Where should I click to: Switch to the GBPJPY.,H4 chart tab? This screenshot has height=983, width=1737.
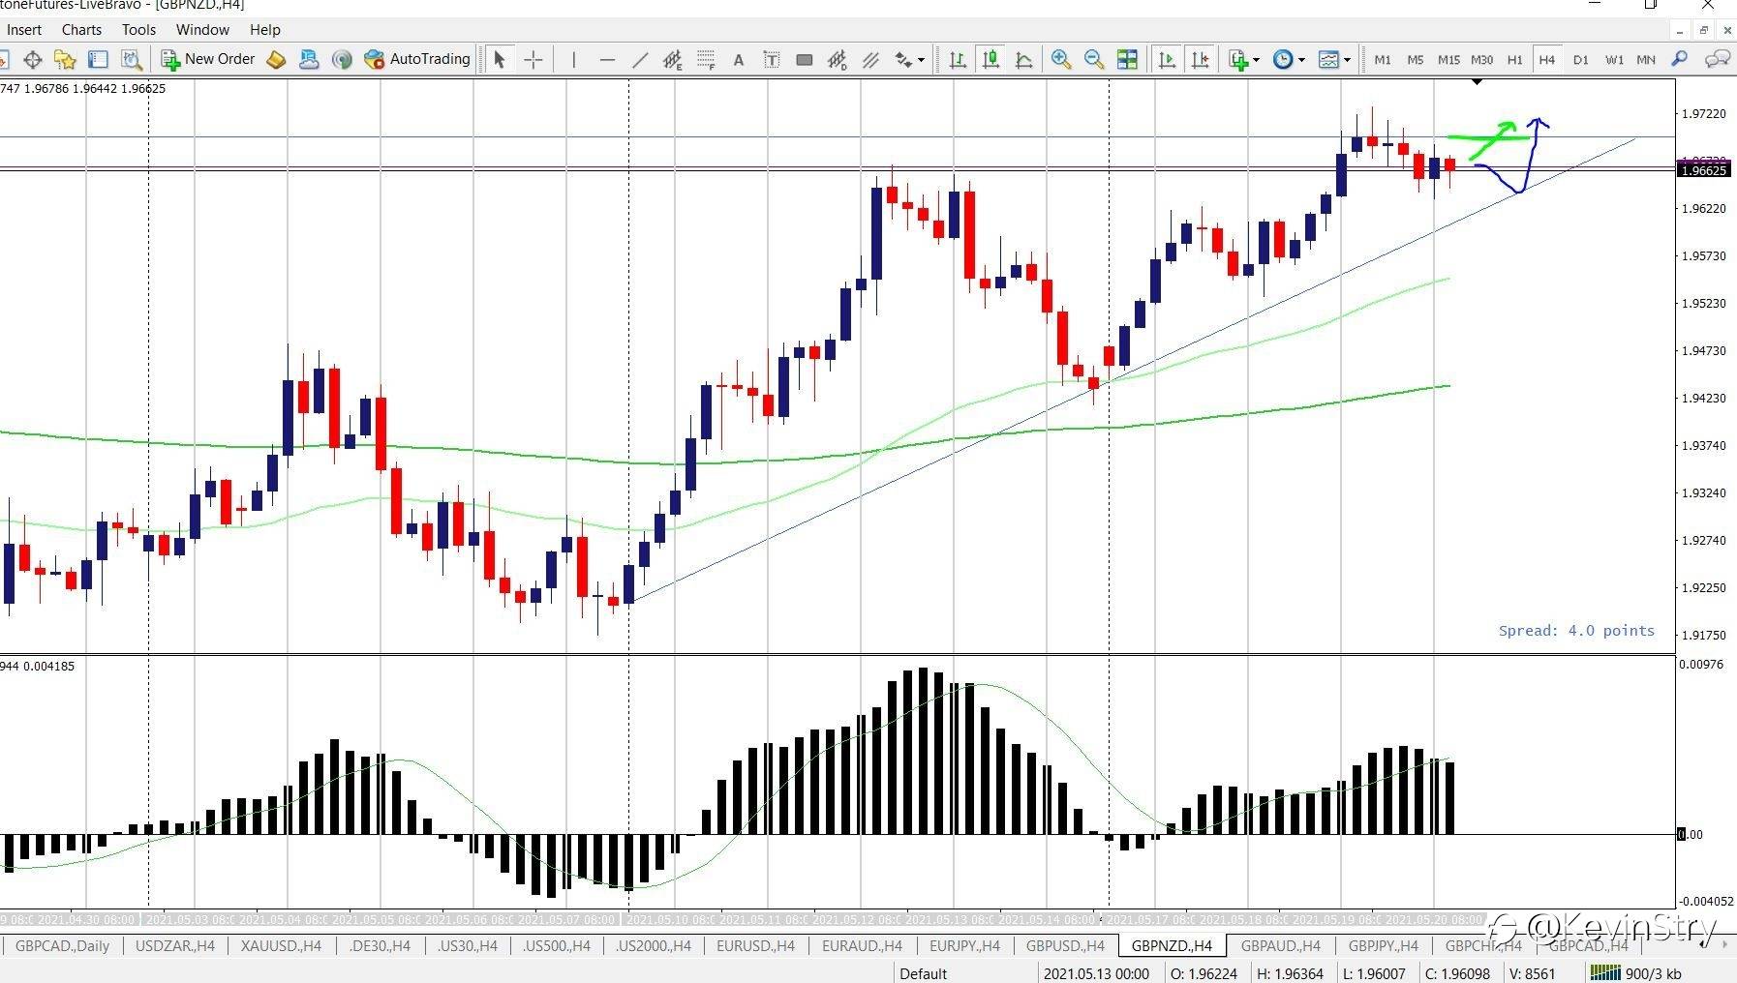click(x=1383, y=945)
